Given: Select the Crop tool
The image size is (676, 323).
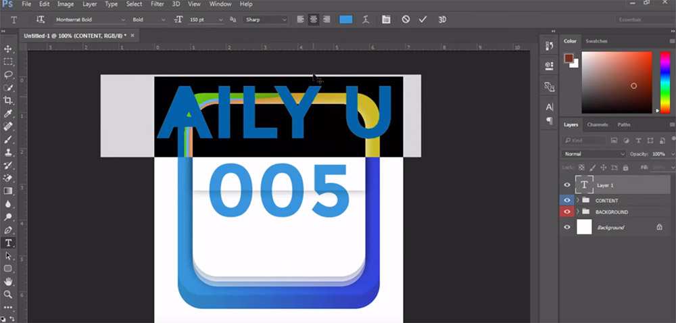Looking at the screenshot, I should [x=8, y=100].
